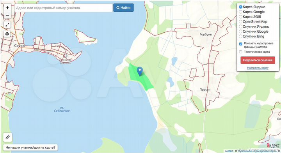Click the blue location marker pin
281x153 pixels.
pyautogui.click(x=140, y=71)
